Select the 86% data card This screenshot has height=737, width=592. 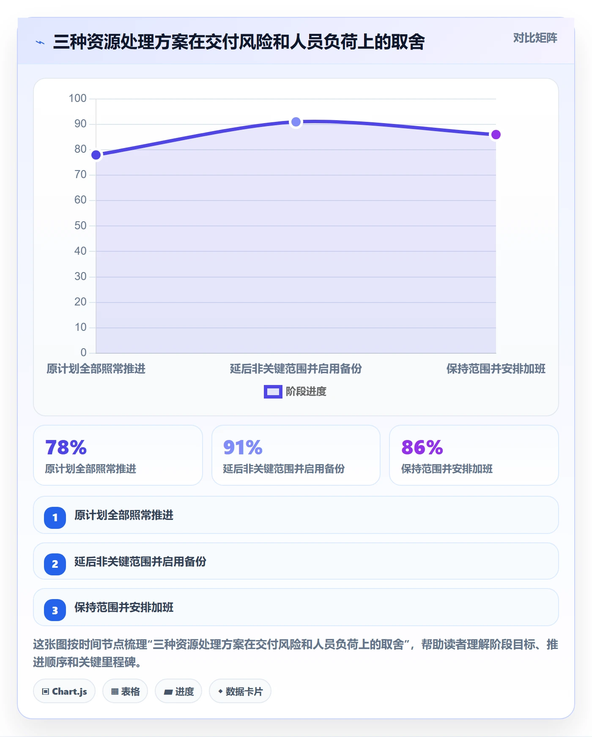(x=474, y=455)
